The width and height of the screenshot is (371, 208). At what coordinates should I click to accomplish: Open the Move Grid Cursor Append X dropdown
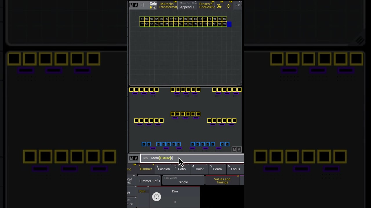tap(188, 5)
